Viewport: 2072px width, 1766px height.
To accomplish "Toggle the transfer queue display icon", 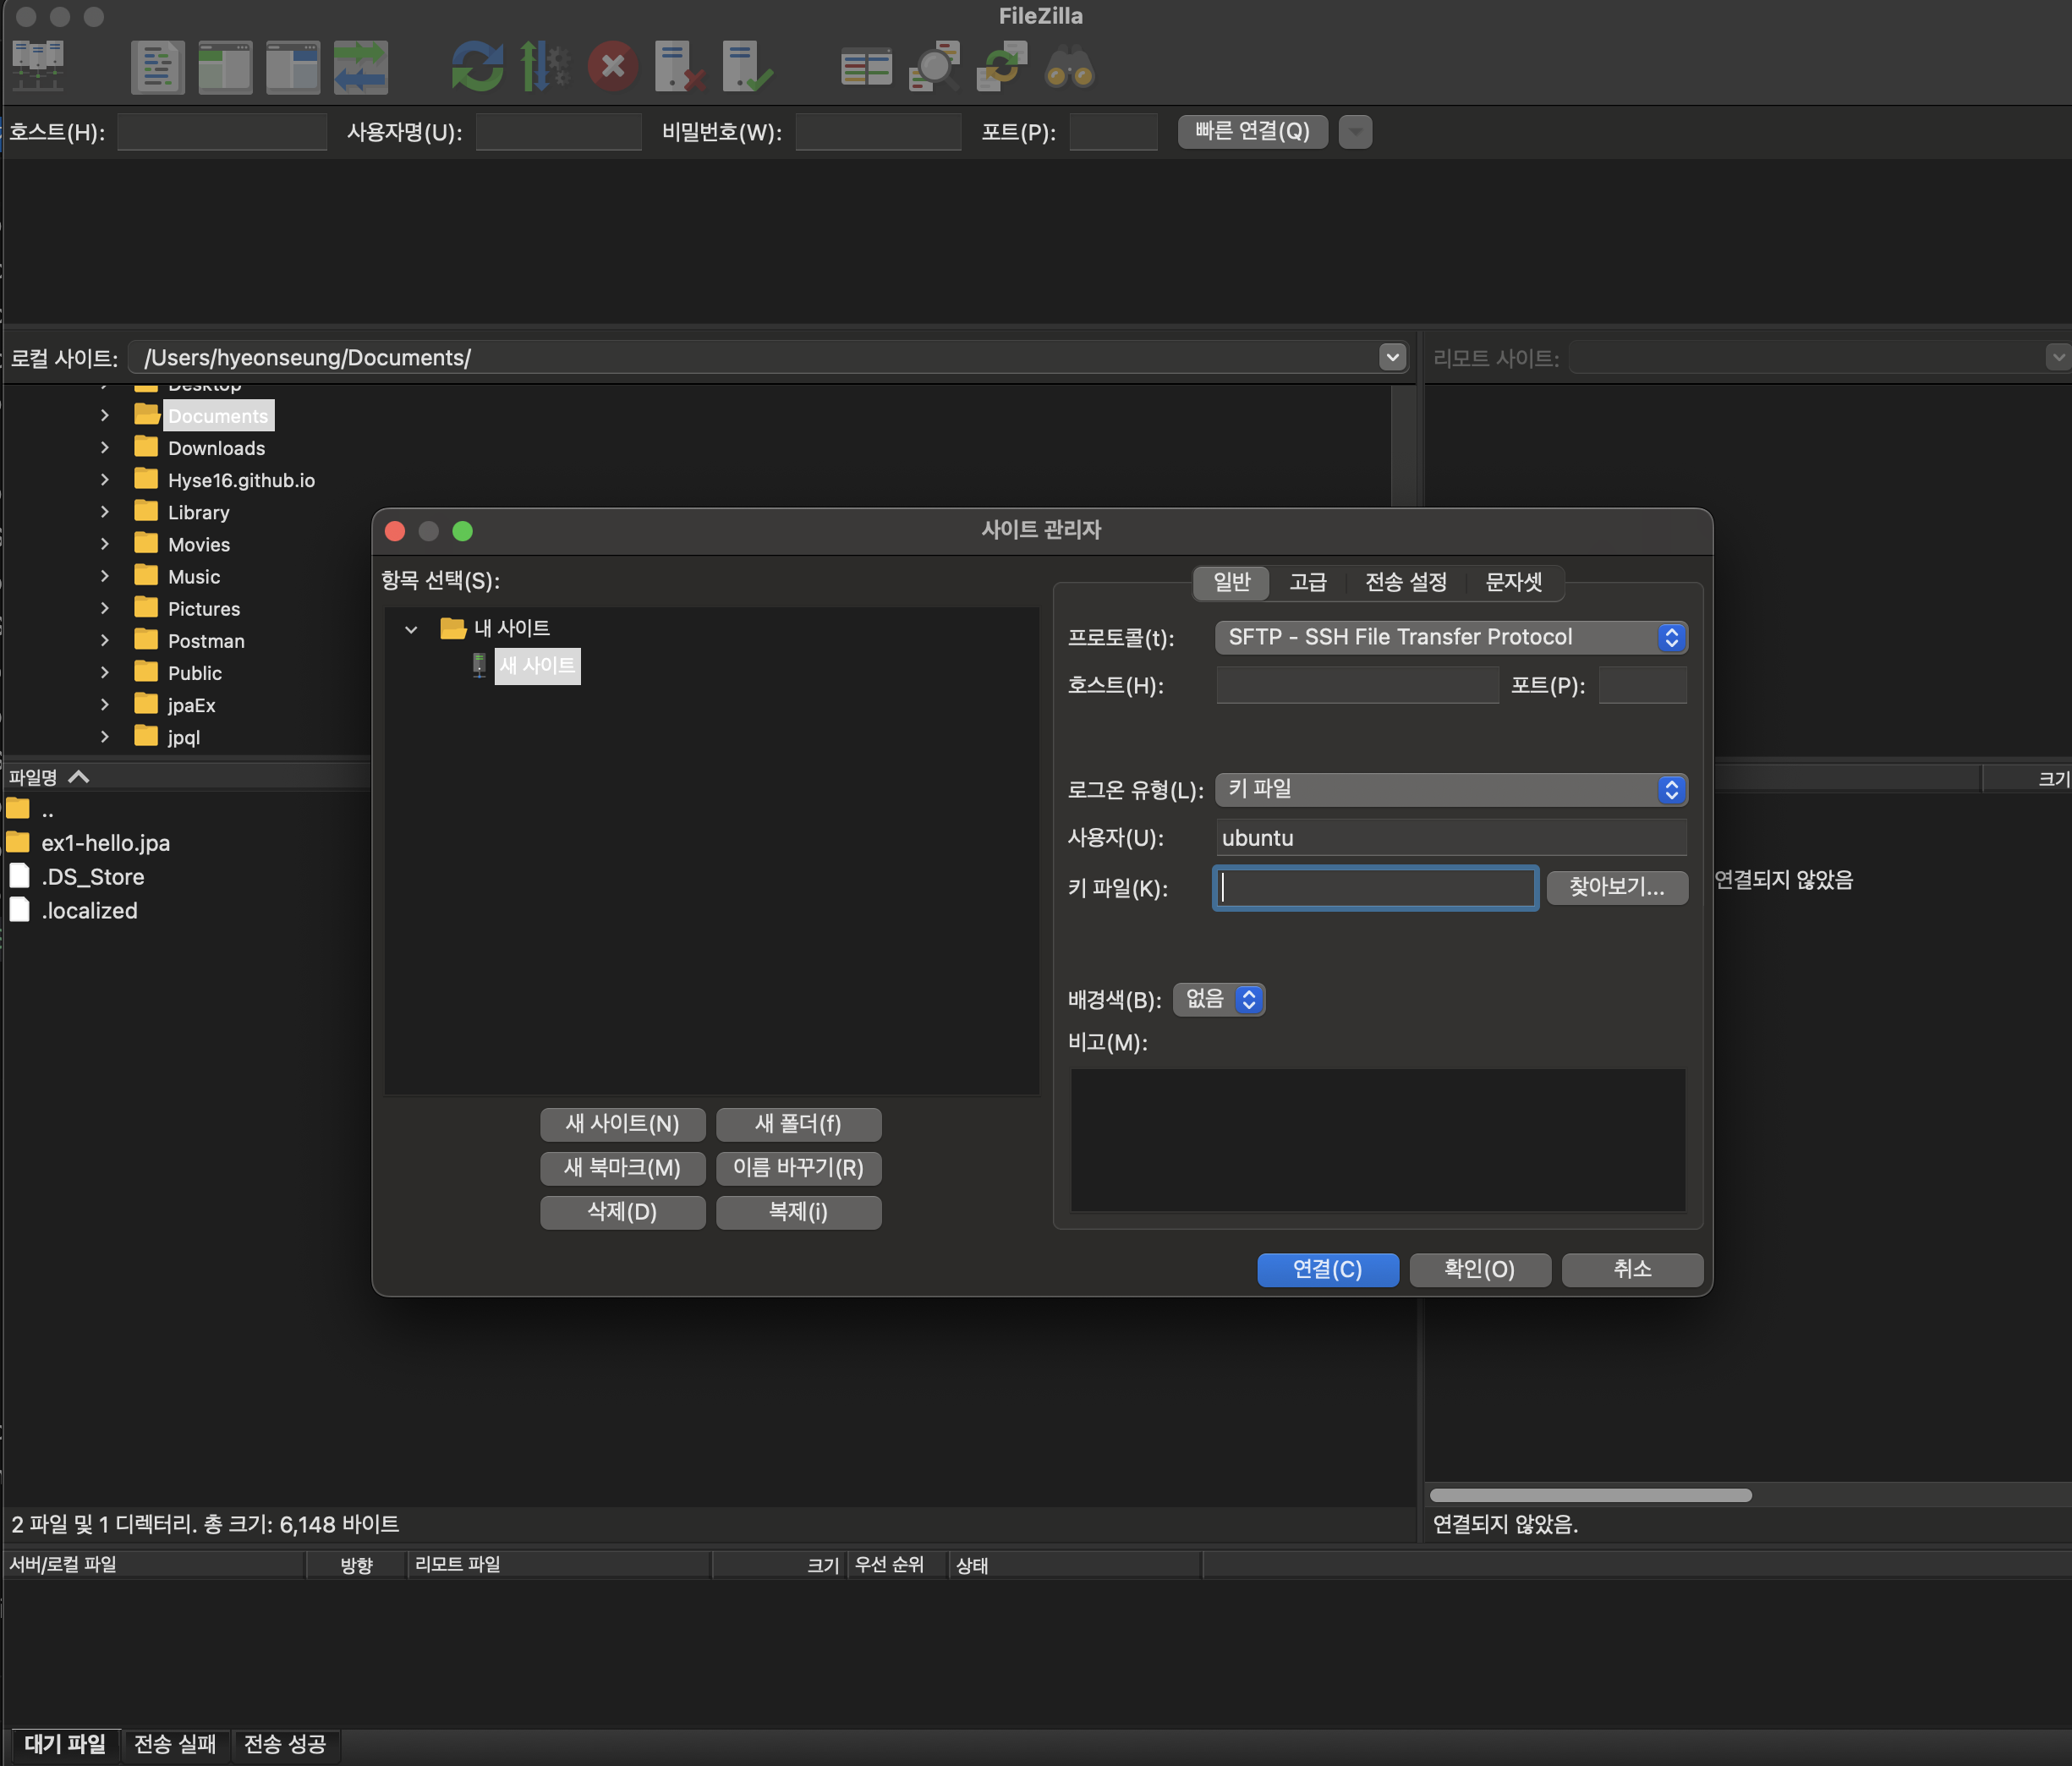I will pyautogui.click(x=360, y=67).
